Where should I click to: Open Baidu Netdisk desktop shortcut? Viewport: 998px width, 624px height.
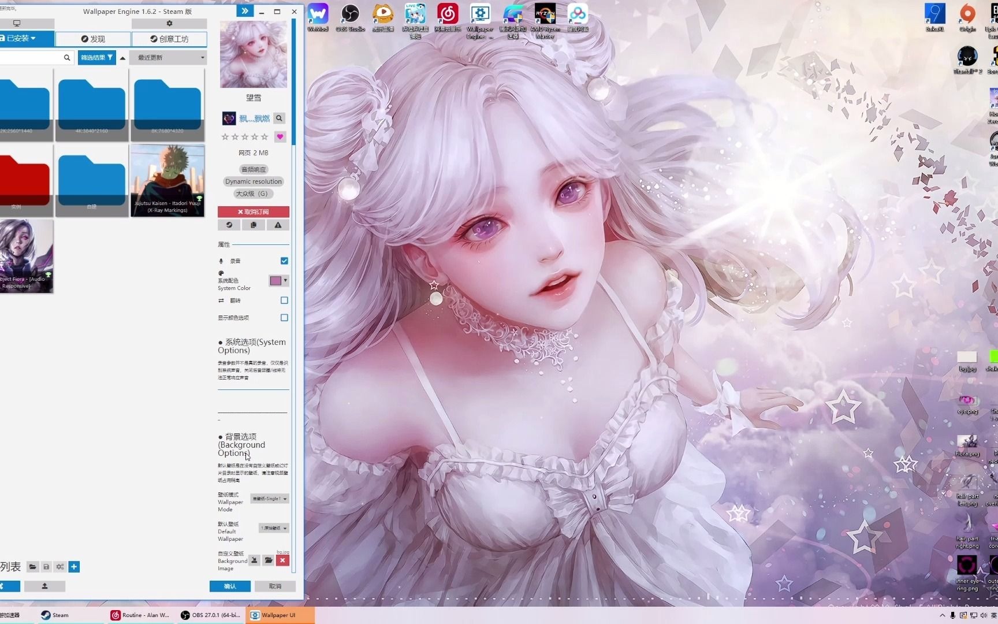[578, 18]
